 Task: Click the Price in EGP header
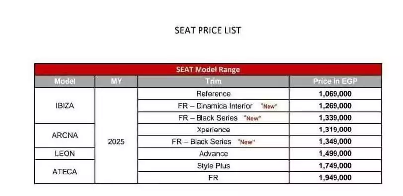pos(336,82)
